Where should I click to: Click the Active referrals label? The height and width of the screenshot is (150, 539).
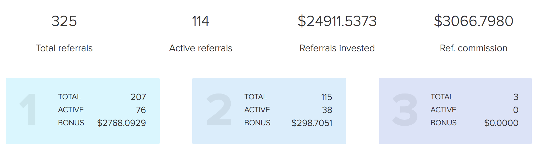[x=201, y=48]
